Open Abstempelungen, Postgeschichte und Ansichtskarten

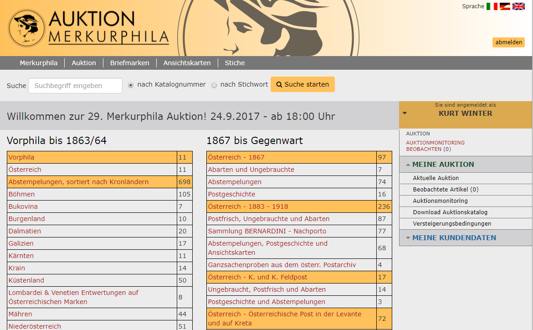click(268, 248)
